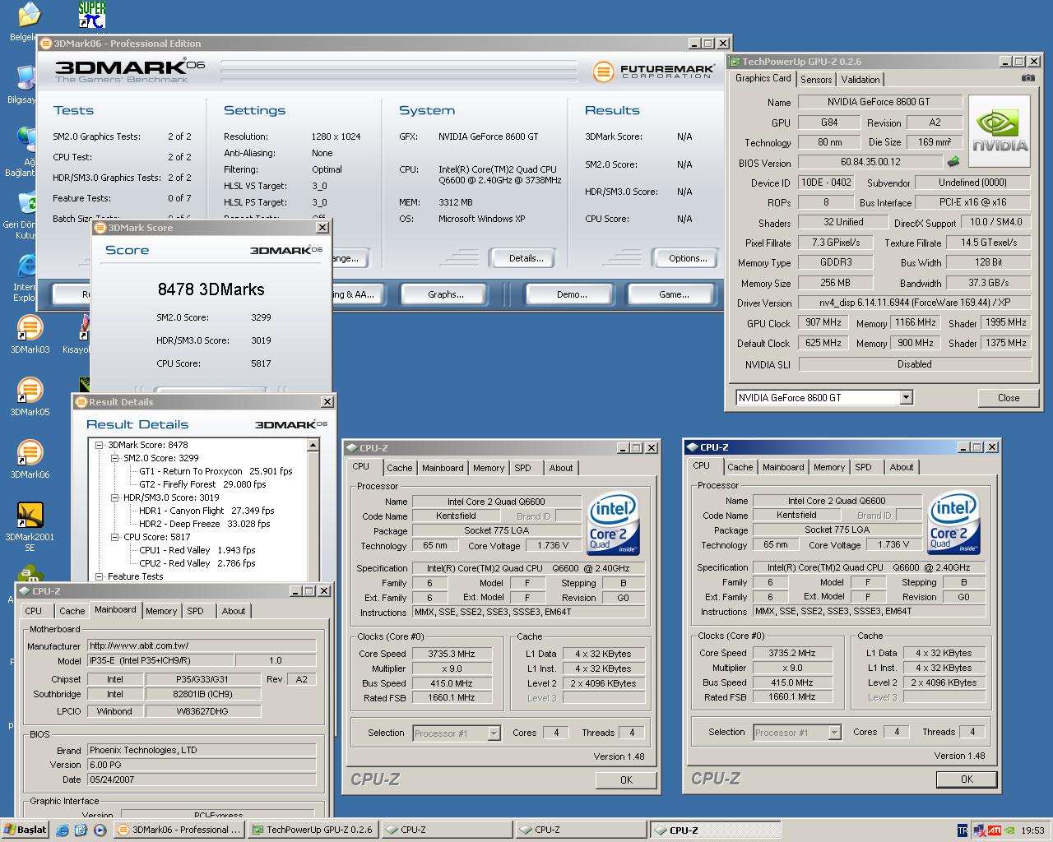Collapse the SM2.0 Score: 3299 node

click(x=115, y=458)
